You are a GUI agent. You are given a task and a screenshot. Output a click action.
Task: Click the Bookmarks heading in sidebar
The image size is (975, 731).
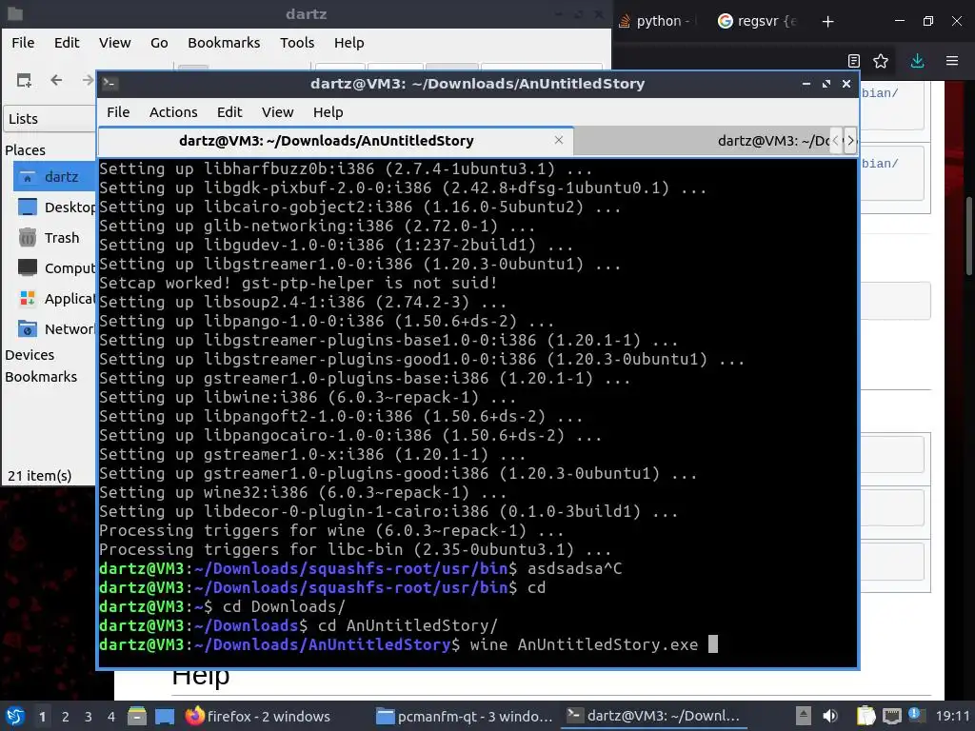pos(41,377)
